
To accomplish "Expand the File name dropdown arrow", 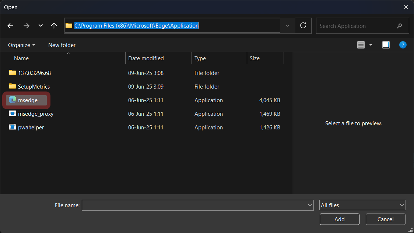I will 310,205.
